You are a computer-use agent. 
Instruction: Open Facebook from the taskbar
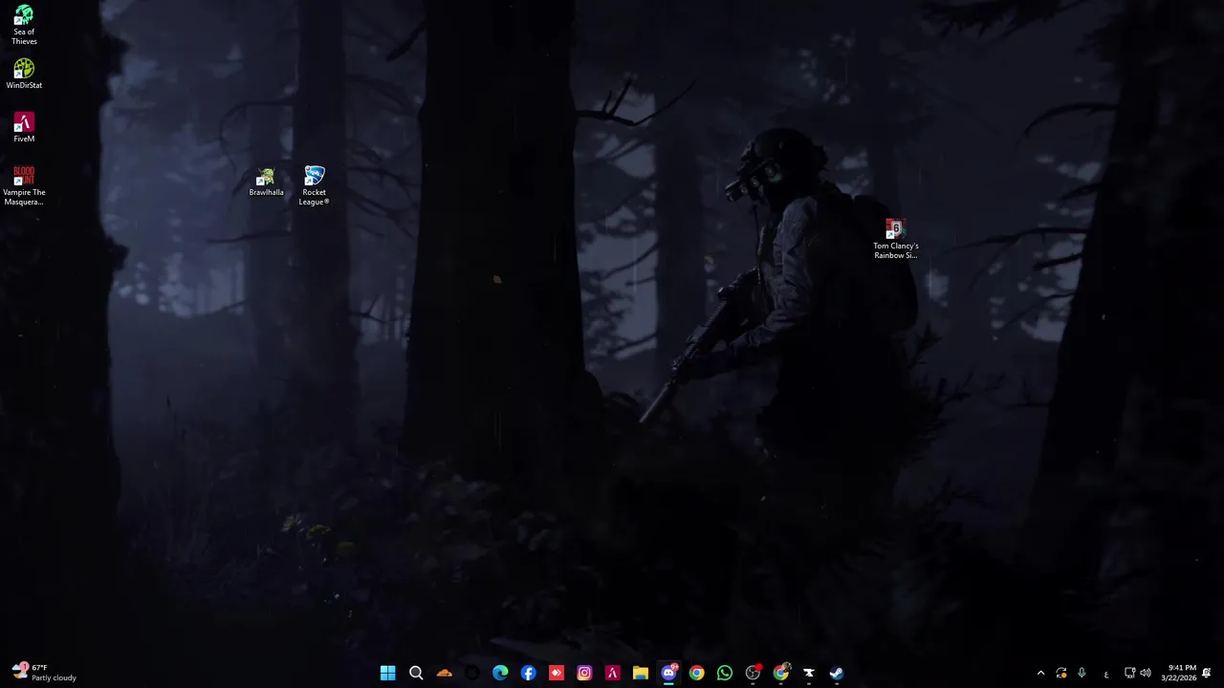point(528,673)
